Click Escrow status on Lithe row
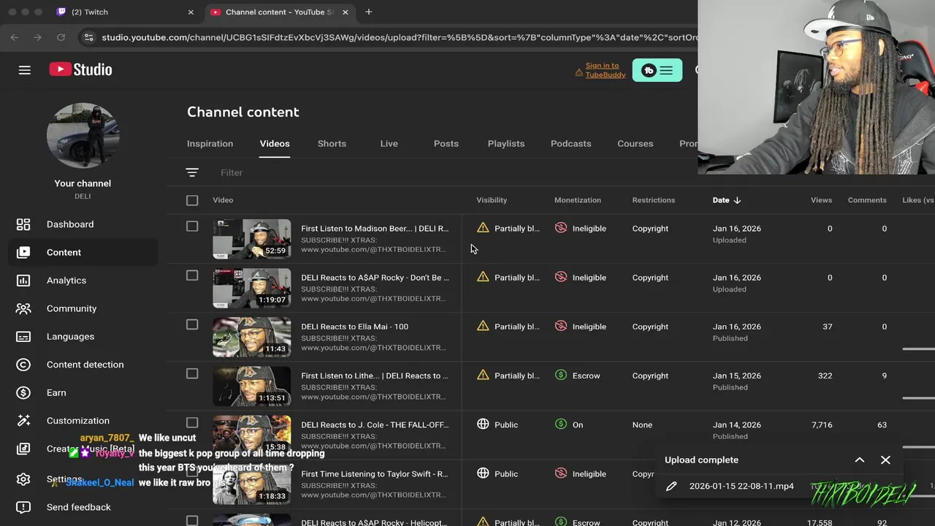This screenshot has height=526, width=935. tap(586, 376)
